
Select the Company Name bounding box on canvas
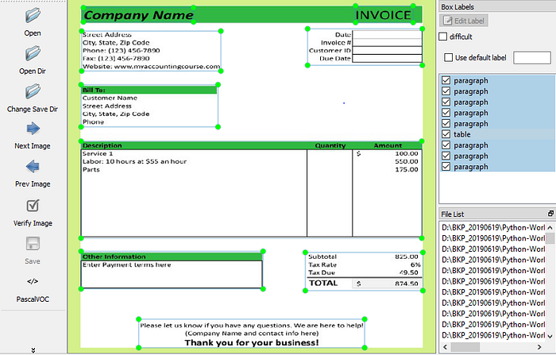[x=138, y=15]
